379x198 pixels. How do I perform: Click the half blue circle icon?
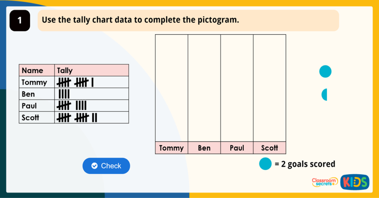325,95
